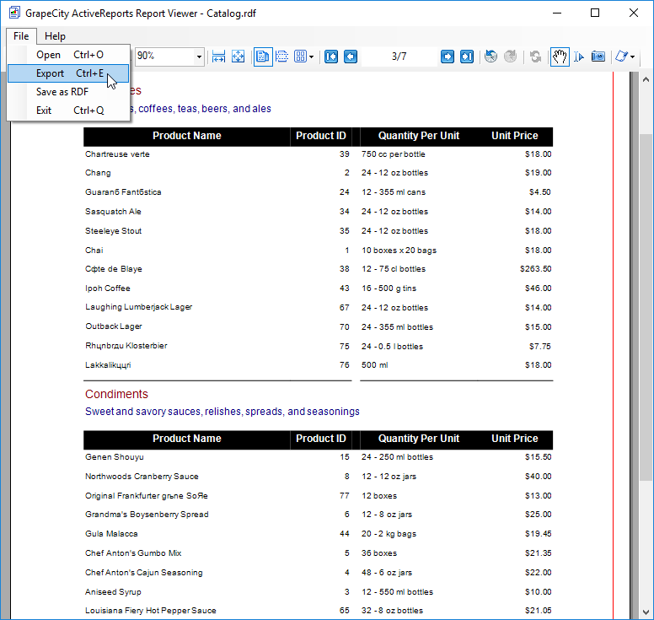The width and height of the screenshot is (654, 620).
Task: Toggle single page view mode
Action: pyautogui.click(x=263, y=57)
